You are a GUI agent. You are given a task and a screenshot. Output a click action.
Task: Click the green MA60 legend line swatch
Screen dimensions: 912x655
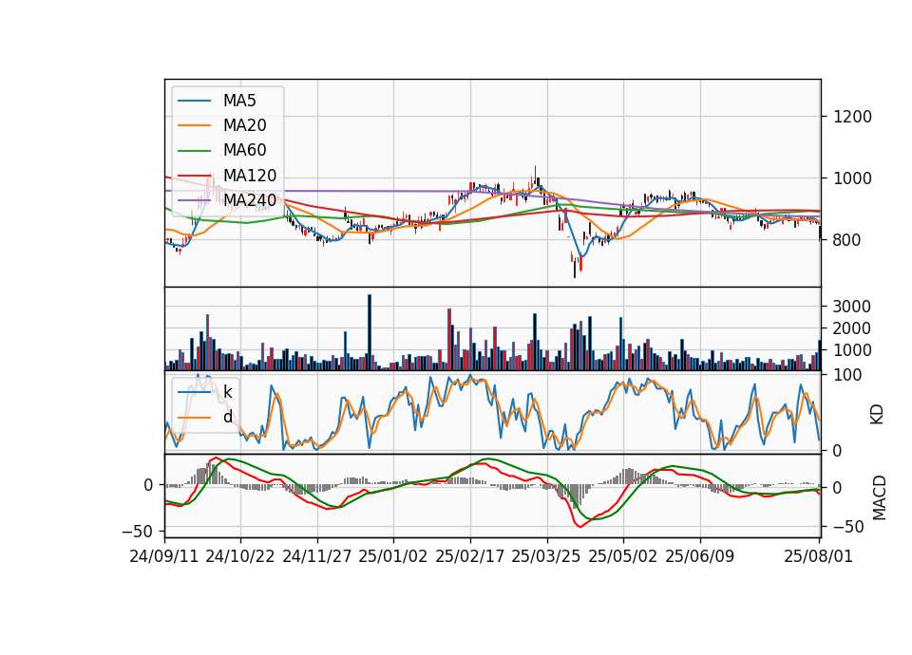click(194, 151)
